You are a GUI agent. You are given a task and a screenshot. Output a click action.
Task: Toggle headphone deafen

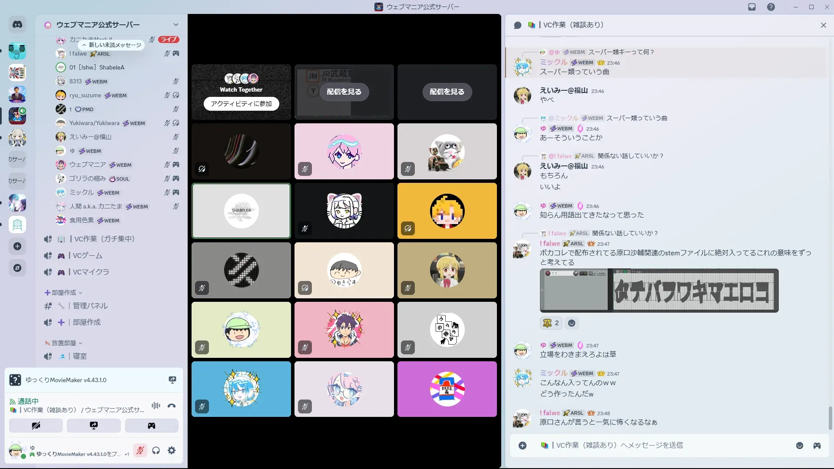tap(156, 451)
